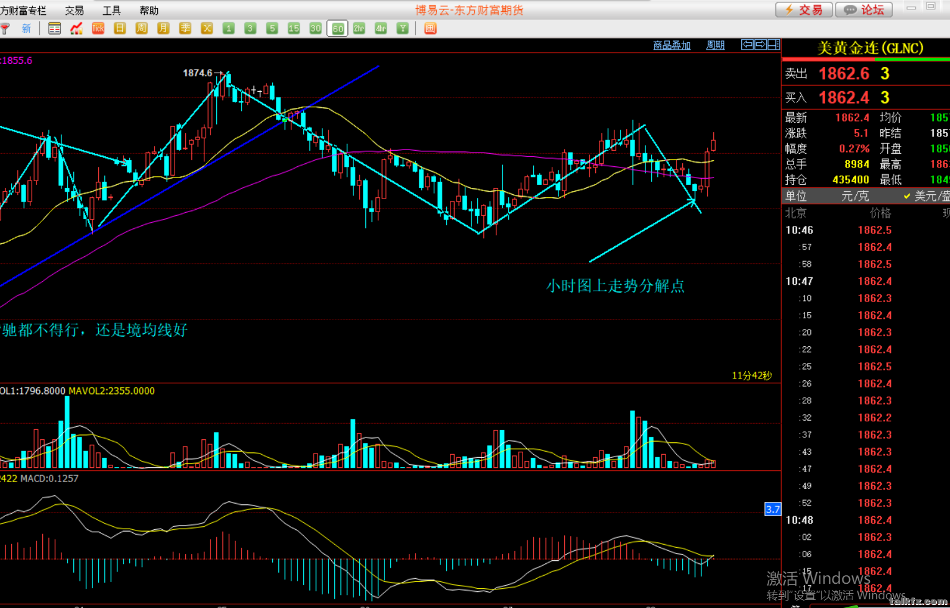950x608 pixels.
Task: Click the orange X period icon
Action: click(207, 29)
